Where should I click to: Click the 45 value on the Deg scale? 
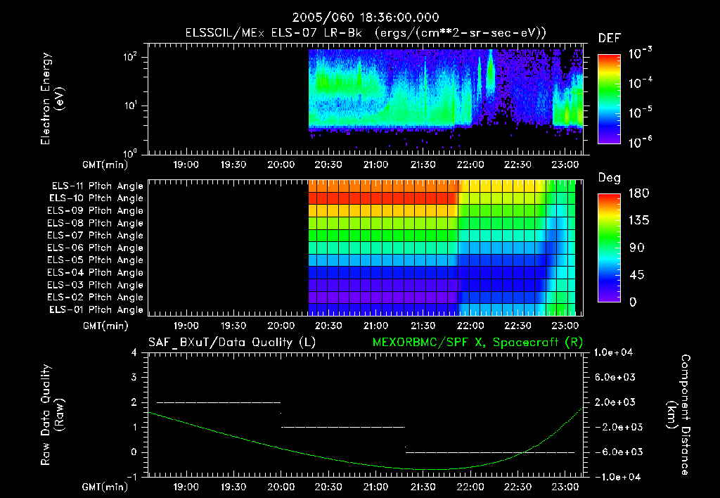point(636,275)
